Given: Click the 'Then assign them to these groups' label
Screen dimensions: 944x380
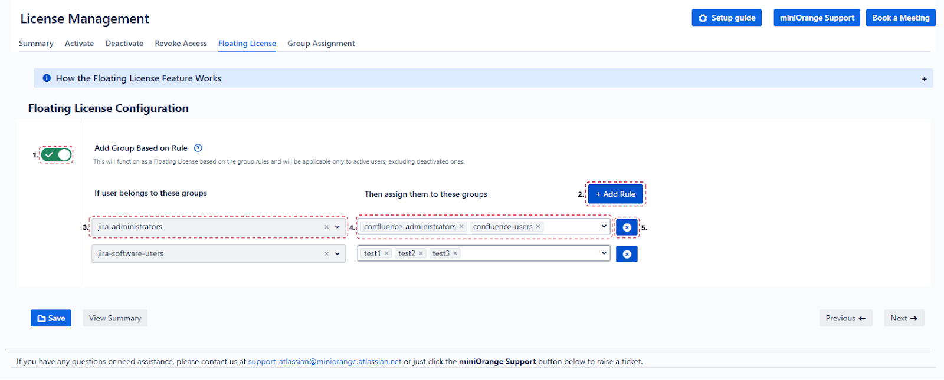Looking at the screenshot, I should coord(426,194).
